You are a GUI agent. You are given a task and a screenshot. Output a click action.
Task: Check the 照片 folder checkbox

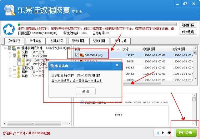point(15,72)
